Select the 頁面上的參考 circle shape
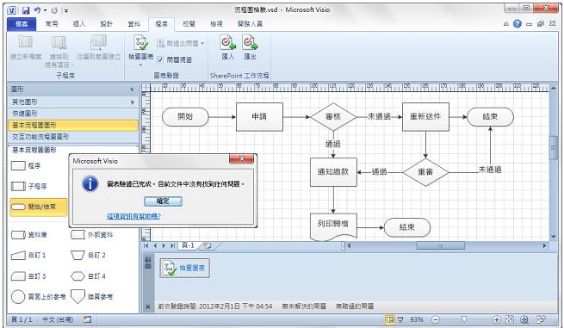Viewport: 564px width, 328px height. tap(38, 297)
